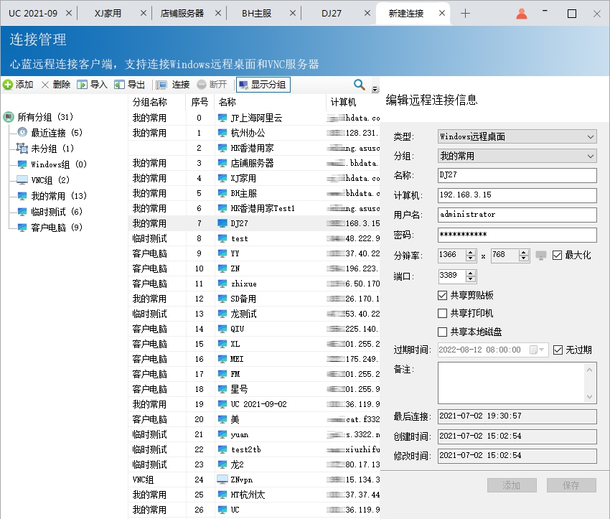Open search with the magnifier icon
610x519 pixels.
click(x=359, y=84)
